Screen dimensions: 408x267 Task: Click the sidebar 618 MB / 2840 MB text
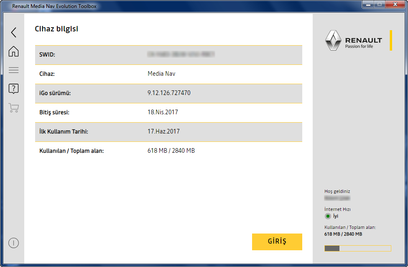343,234
